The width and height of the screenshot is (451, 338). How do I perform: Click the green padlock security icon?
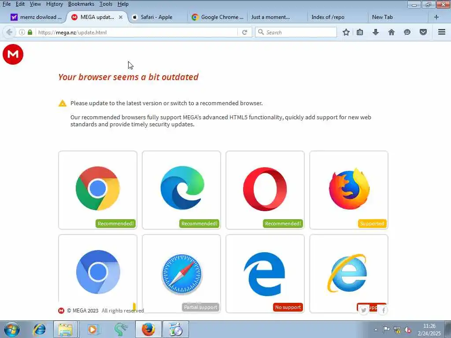[30, 32]
